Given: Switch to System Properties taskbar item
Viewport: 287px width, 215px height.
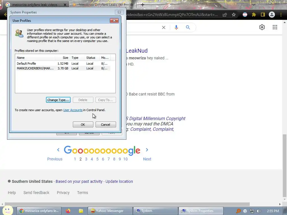Looking at the screenshot, I should (201, 211).
